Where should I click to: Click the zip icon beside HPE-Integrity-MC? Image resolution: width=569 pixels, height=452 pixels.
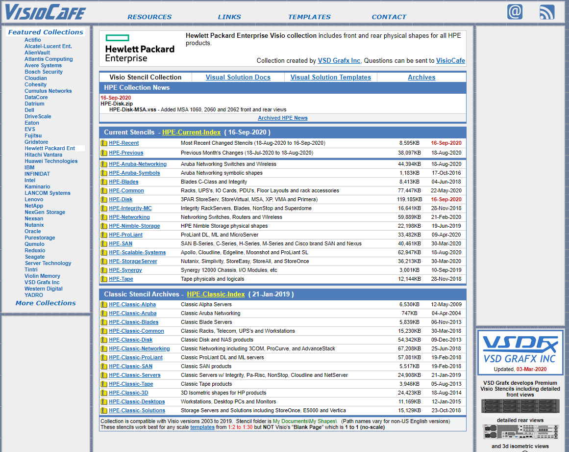point(104,208)
